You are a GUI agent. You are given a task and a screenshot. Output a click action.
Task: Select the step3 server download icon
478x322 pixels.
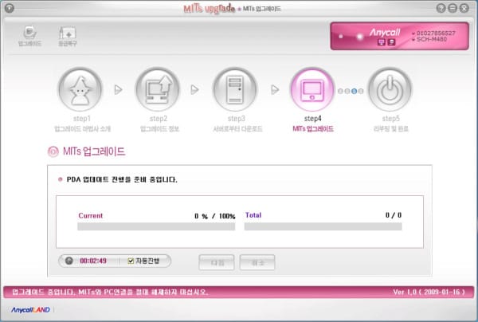tap(235, 89)
